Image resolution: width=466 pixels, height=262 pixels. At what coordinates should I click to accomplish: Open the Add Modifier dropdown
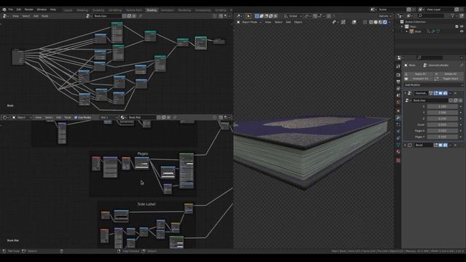point(434,85)
